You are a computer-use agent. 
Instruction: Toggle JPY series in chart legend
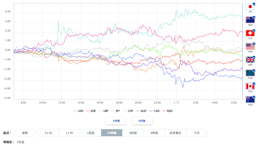(116, 111)
